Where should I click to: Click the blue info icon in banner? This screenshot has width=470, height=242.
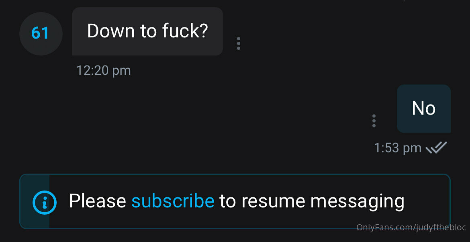44,202
